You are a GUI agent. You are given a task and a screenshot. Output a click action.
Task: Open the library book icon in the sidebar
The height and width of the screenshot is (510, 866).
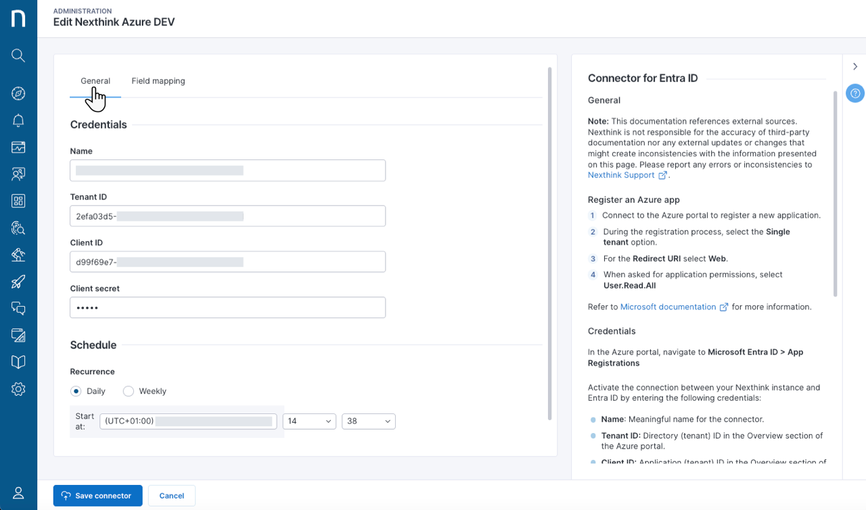pyautogui.click(x=18, y=362)
